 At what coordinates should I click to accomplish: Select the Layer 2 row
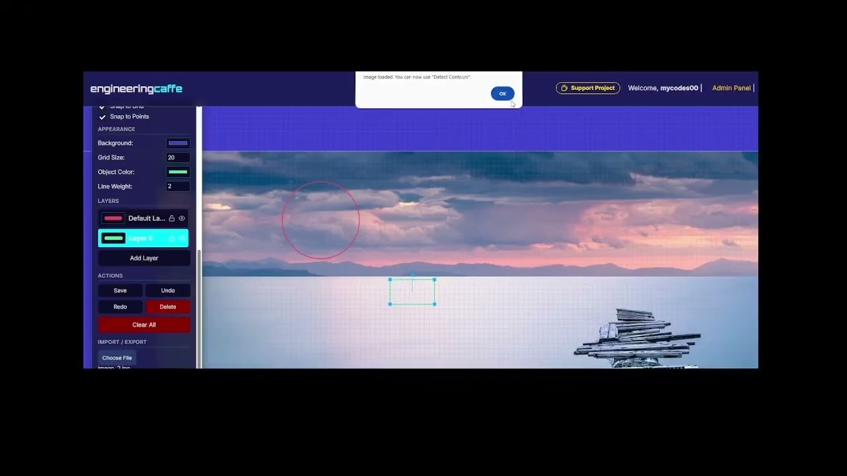click(144, 238)
